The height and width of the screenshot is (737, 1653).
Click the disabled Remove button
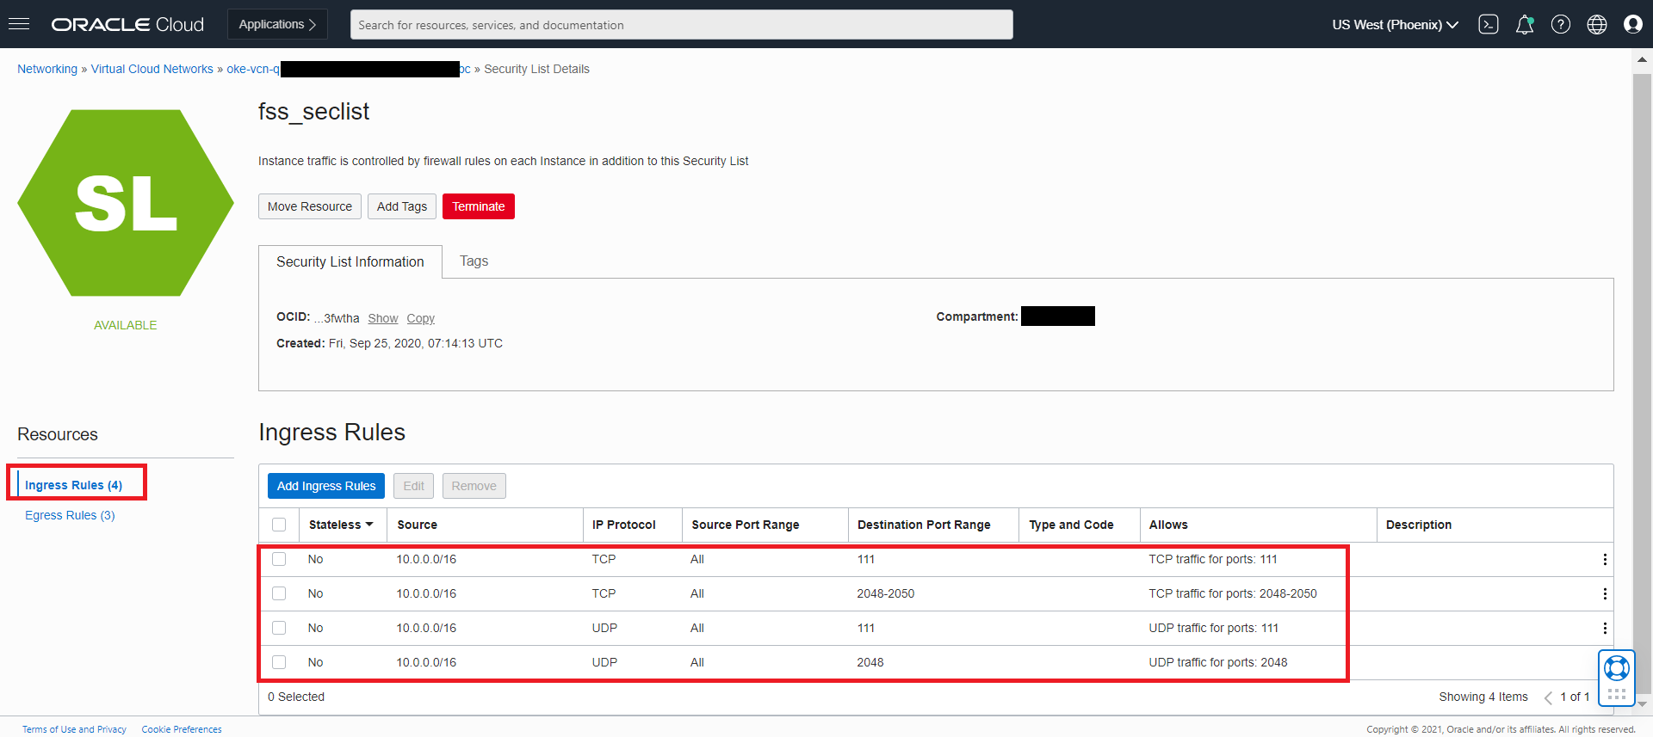[x=474, y=486]
